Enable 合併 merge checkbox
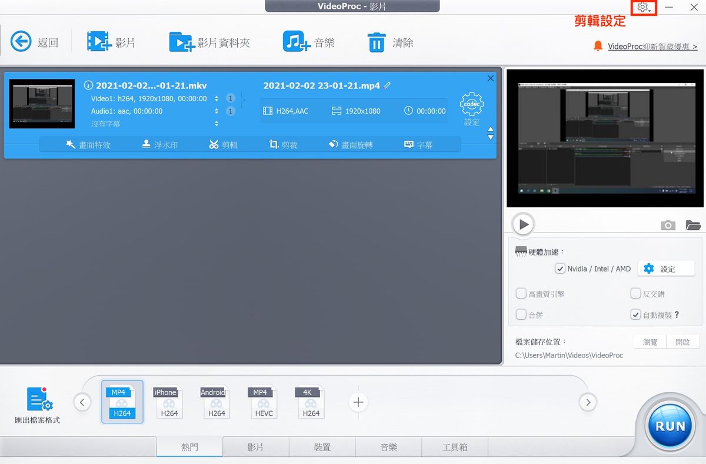This screenshot has height=464, width=706. point(521,314)
